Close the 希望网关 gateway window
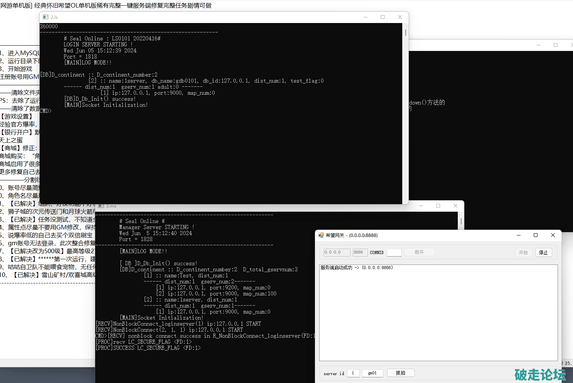The image size is (573, 383). tap(553, 235)
